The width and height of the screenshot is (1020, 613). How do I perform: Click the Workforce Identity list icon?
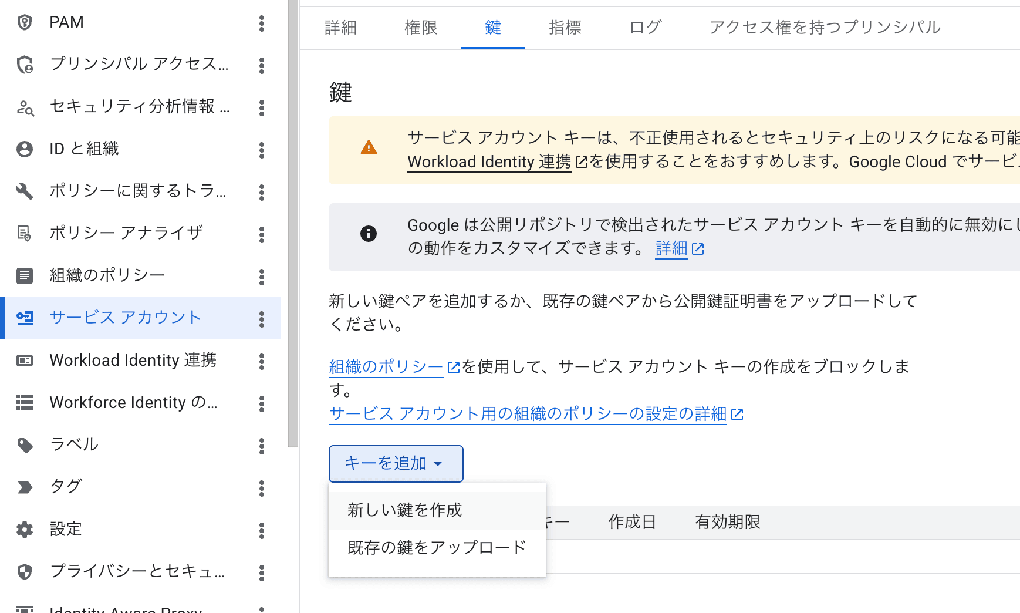(25, 403)
